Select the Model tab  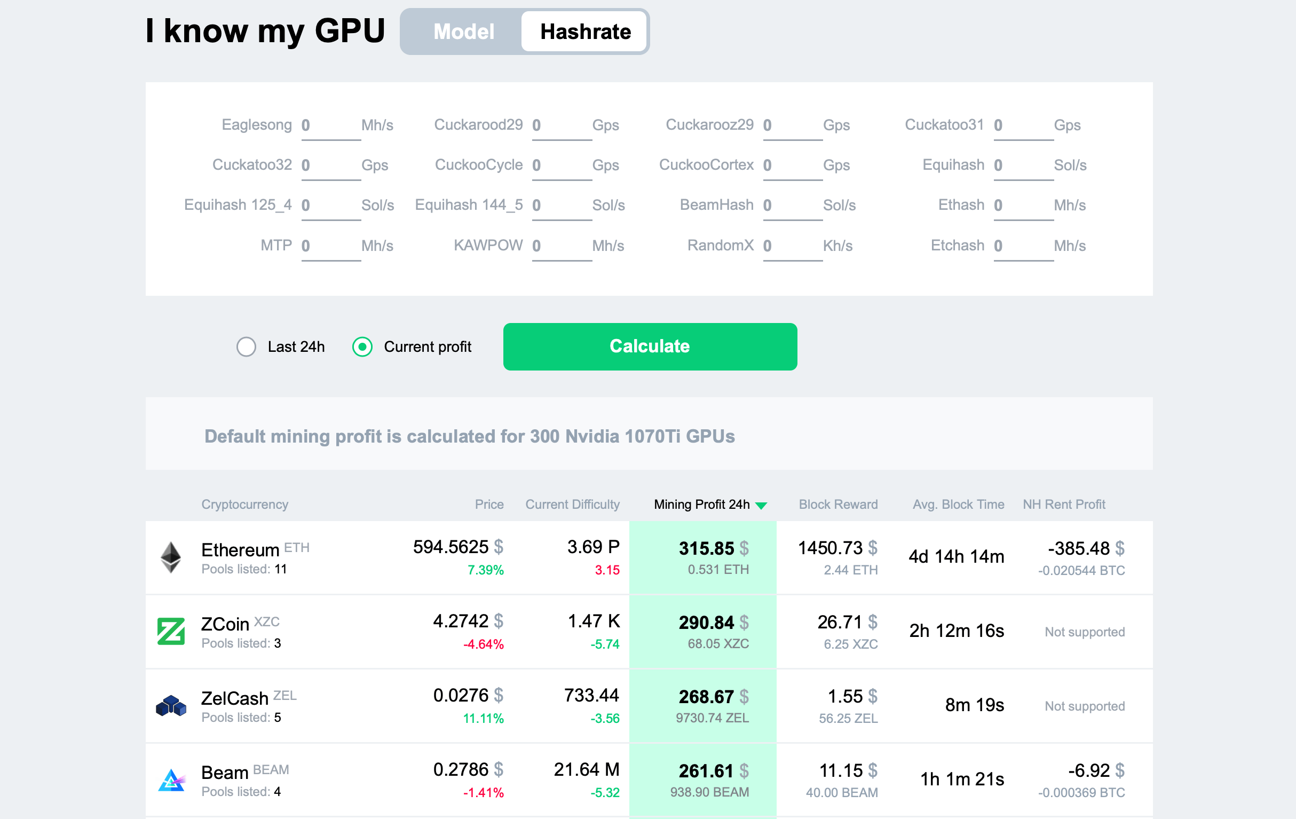[x=462, y=31]
